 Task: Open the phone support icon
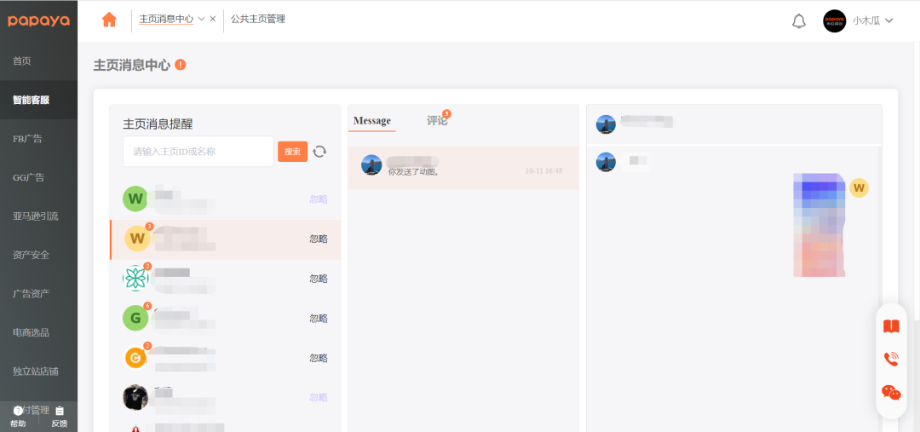pos(891,360)
